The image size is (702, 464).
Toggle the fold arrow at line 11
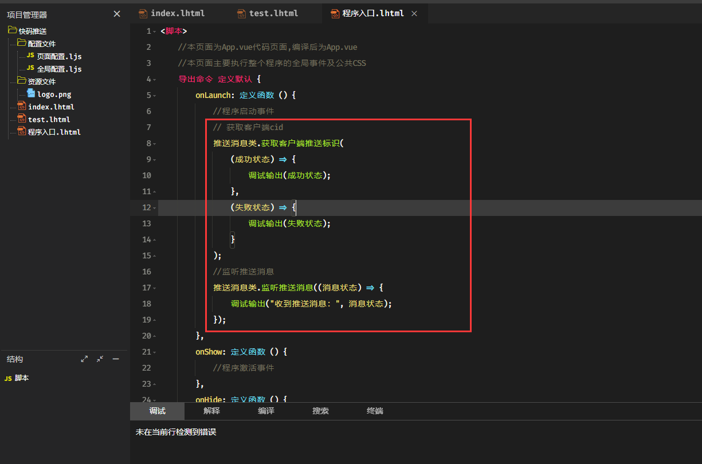click(x=155, y=191)
